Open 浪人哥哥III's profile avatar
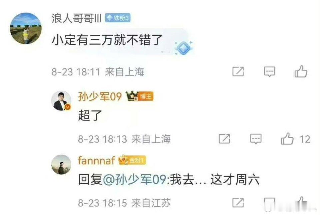This screenshot has height=215, width=320. [26, 28]
